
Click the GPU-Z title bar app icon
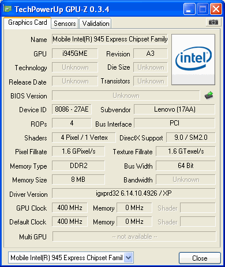7,9
